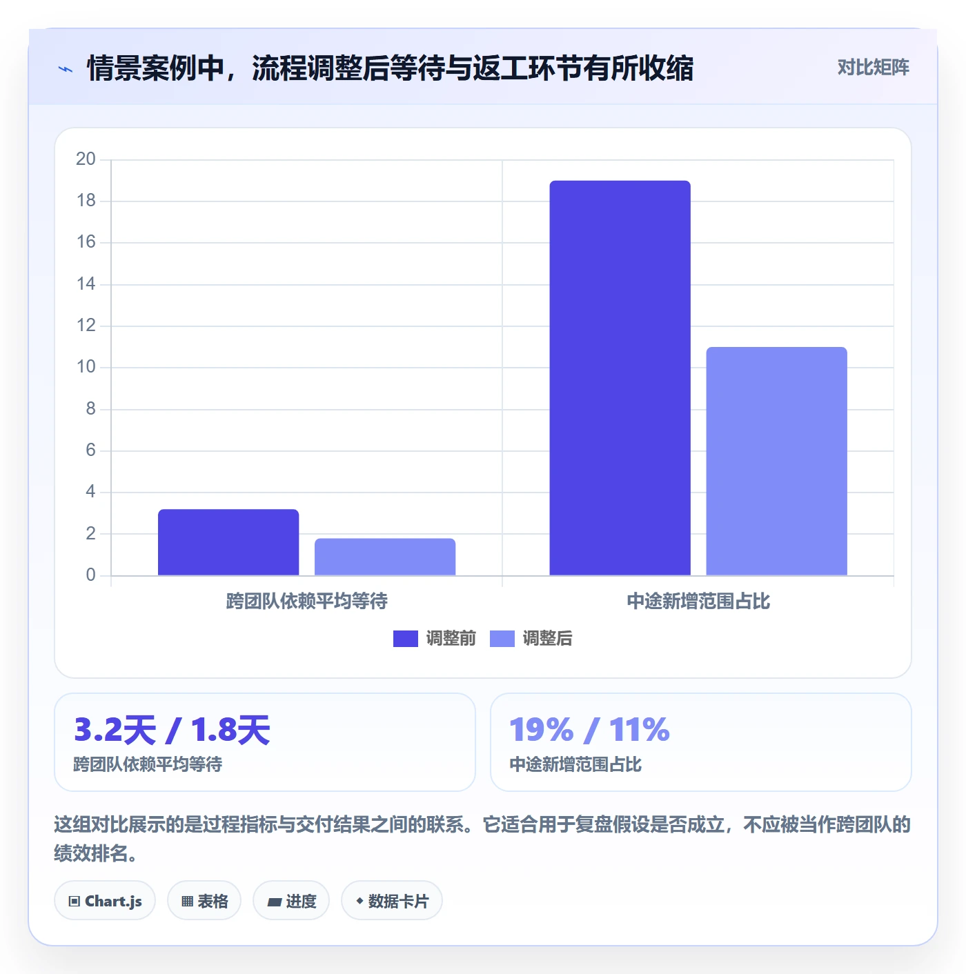Select the Chart.js tag chip
This screenshot has width=966, height=974.
[x=105, y=901]
